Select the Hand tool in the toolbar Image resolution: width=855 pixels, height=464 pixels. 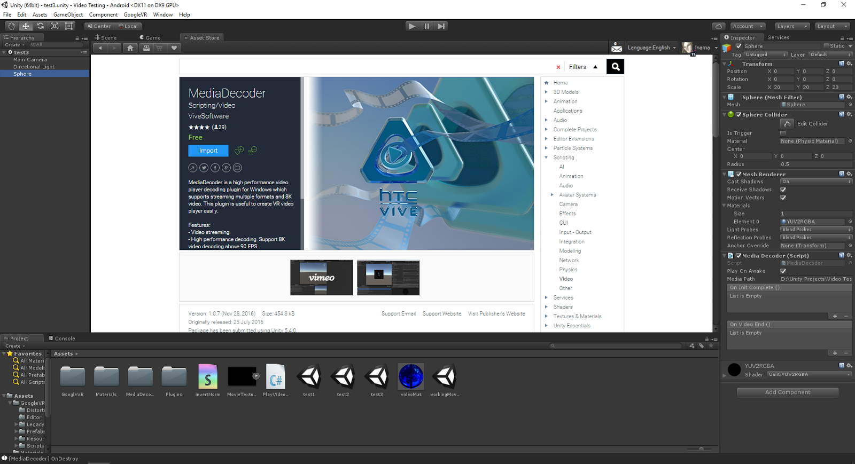click(x=11, y=26)
